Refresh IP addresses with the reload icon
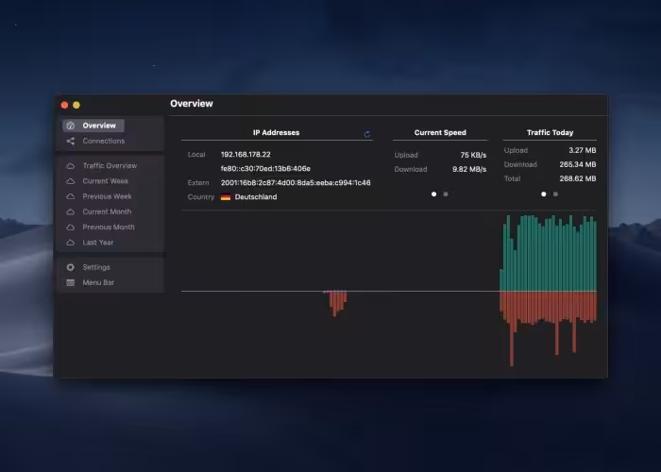661x472 pixels. click(x=367, y=134)
